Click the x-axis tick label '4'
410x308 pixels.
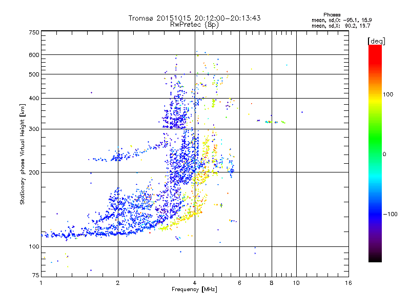[x=195, y=283]
